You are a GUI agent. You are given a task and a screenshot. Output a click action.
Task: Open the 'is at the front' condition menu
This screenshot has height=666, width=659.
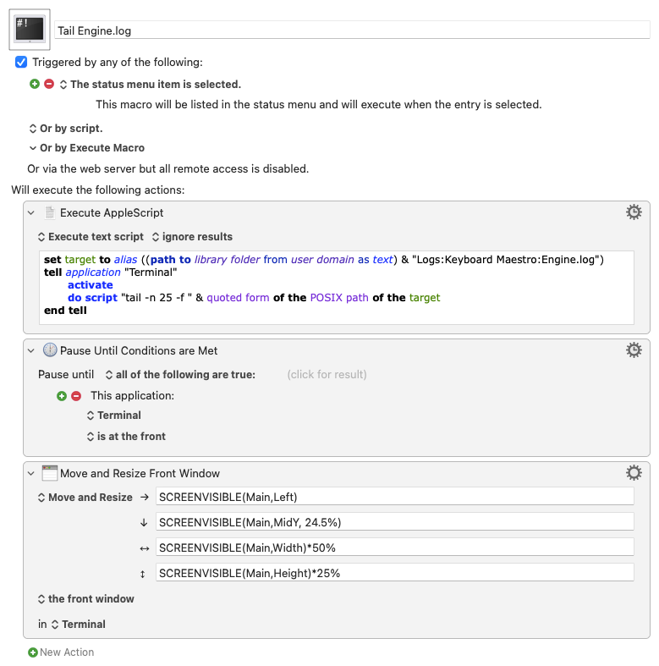(x=126, y=436)
